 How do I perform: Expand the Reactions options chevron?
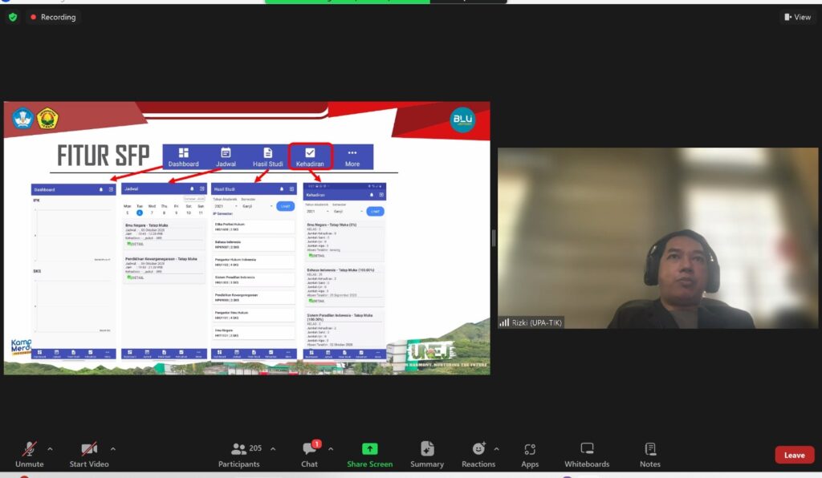coord(496,449)
